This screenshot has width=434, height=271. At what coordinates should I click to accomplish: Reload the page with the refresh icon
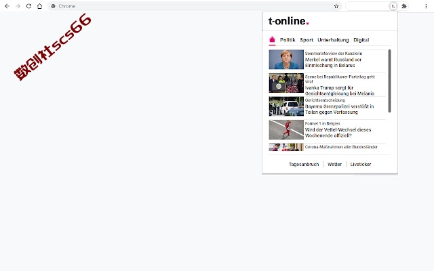tap(28, 6)
